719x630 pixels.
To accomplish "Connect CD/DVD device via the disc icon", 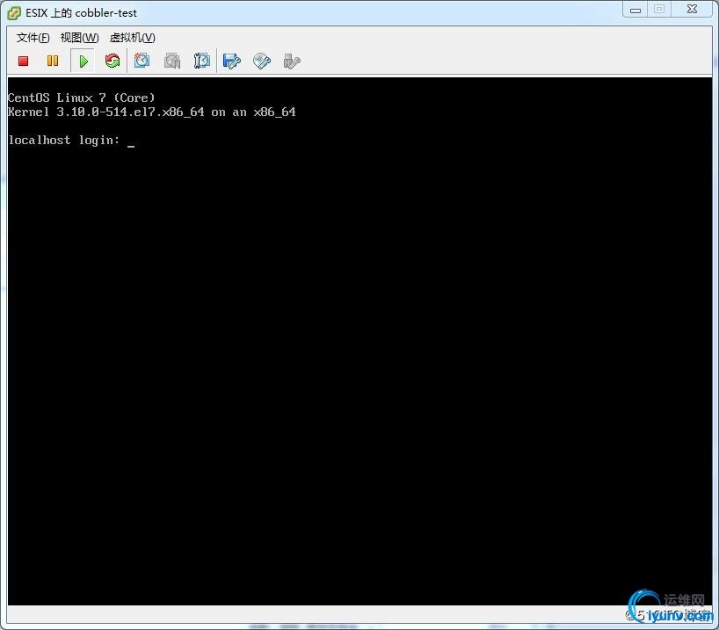I will click(261, 61).
